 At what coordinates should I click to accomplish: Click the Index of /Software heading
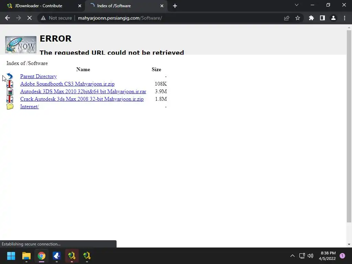coord(27,63)
